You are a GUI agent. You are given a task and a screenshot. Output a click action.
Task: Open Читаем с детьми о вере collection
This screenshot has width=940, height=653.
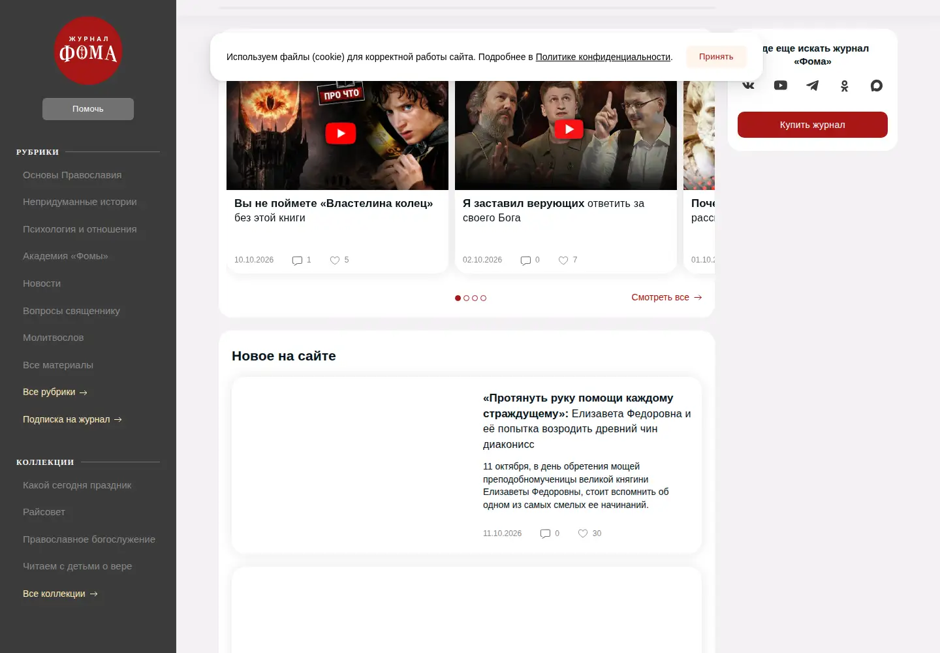point(77,566)
